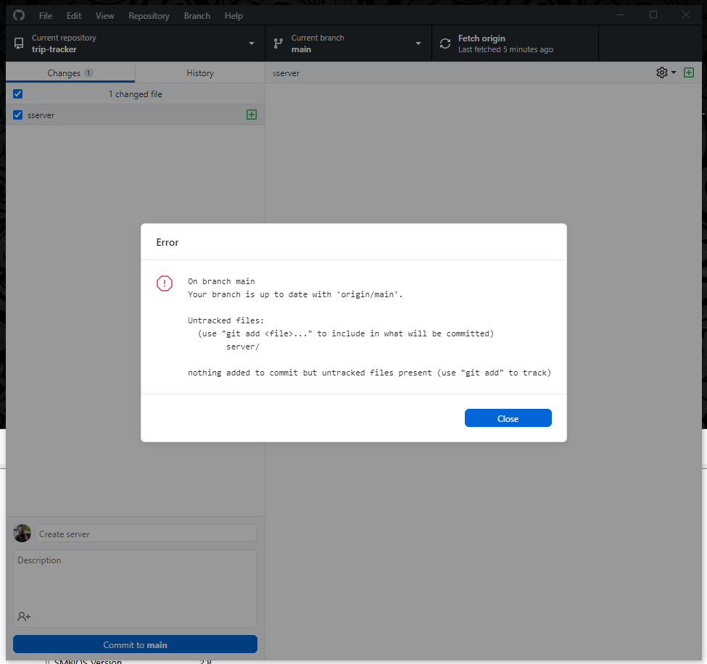
Task: Click the Commit to main button
Action: (x=135, y=644)
